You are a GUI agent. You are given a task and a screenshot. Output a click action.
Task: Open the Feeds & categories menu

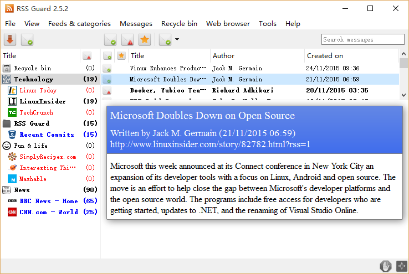click(x=79, y=24)
